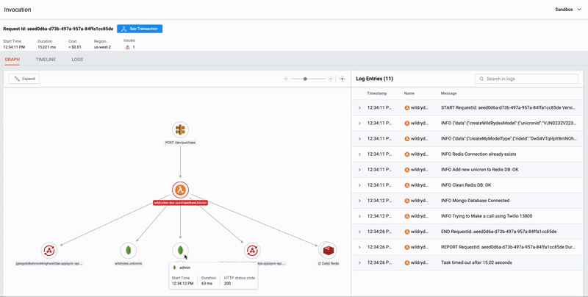Image resolution: width=588 pixels, height=297 pixels.
Task: Select the Redis (2 Calls) node icon
Action: coord(328,250)
